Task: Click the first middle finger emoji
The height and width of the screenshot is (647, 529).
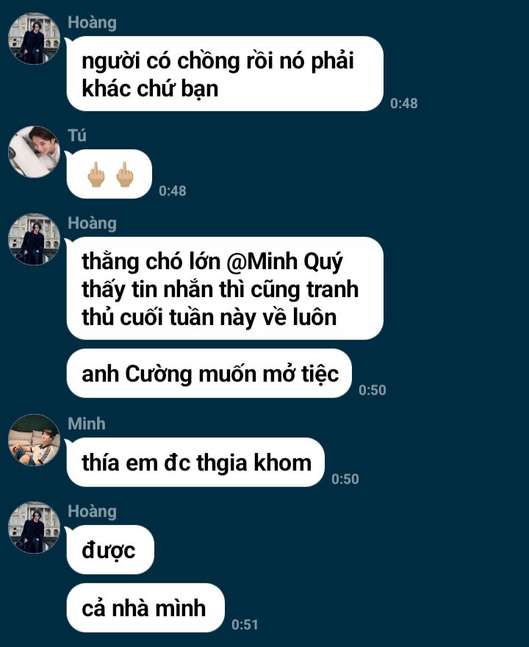Action: click(96, 174)
